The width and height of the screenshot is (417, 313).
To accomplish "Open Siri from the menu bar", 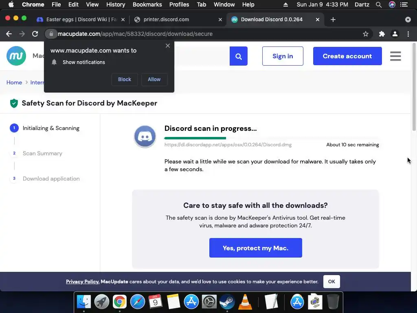I will tap(392, 4).
